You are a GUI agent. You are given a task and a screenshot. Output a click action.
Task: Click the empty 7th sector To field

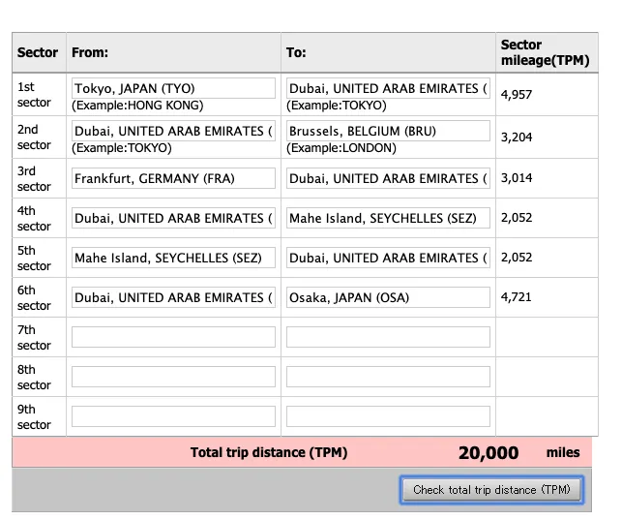(x=388, y=337)
